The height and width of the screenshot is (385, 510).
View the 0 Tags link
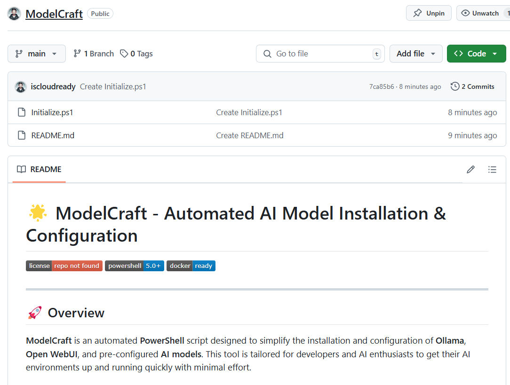click(x=136, y=54)
